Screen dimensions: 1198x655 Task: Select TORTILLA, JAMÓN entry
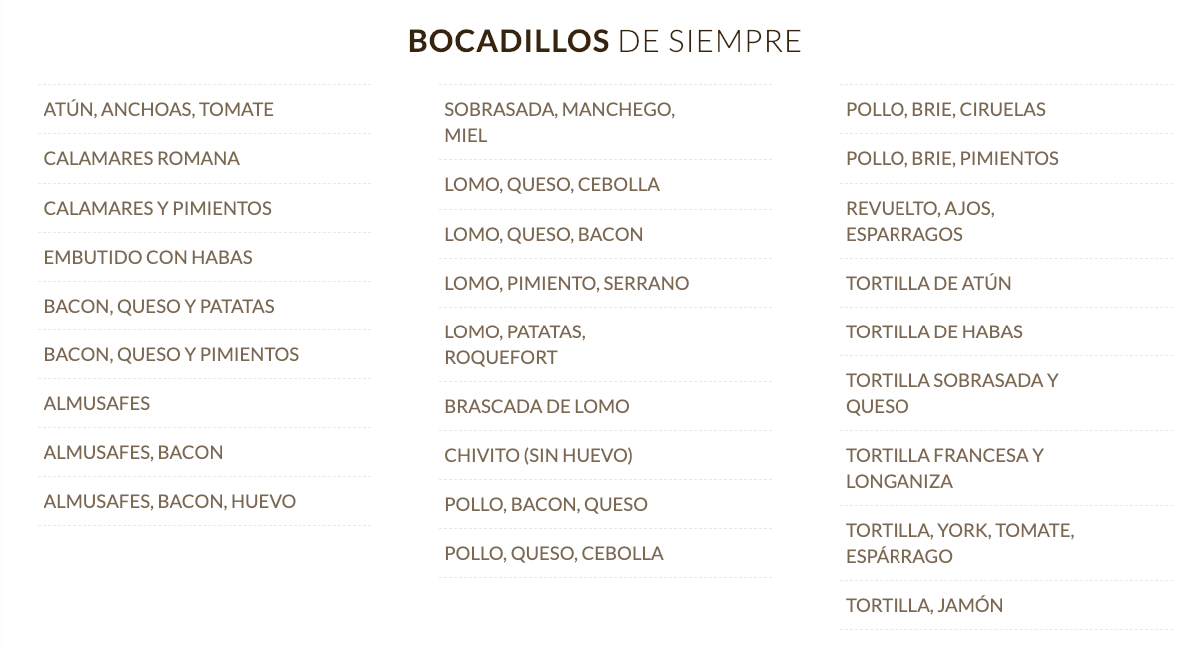click(923, 605)
